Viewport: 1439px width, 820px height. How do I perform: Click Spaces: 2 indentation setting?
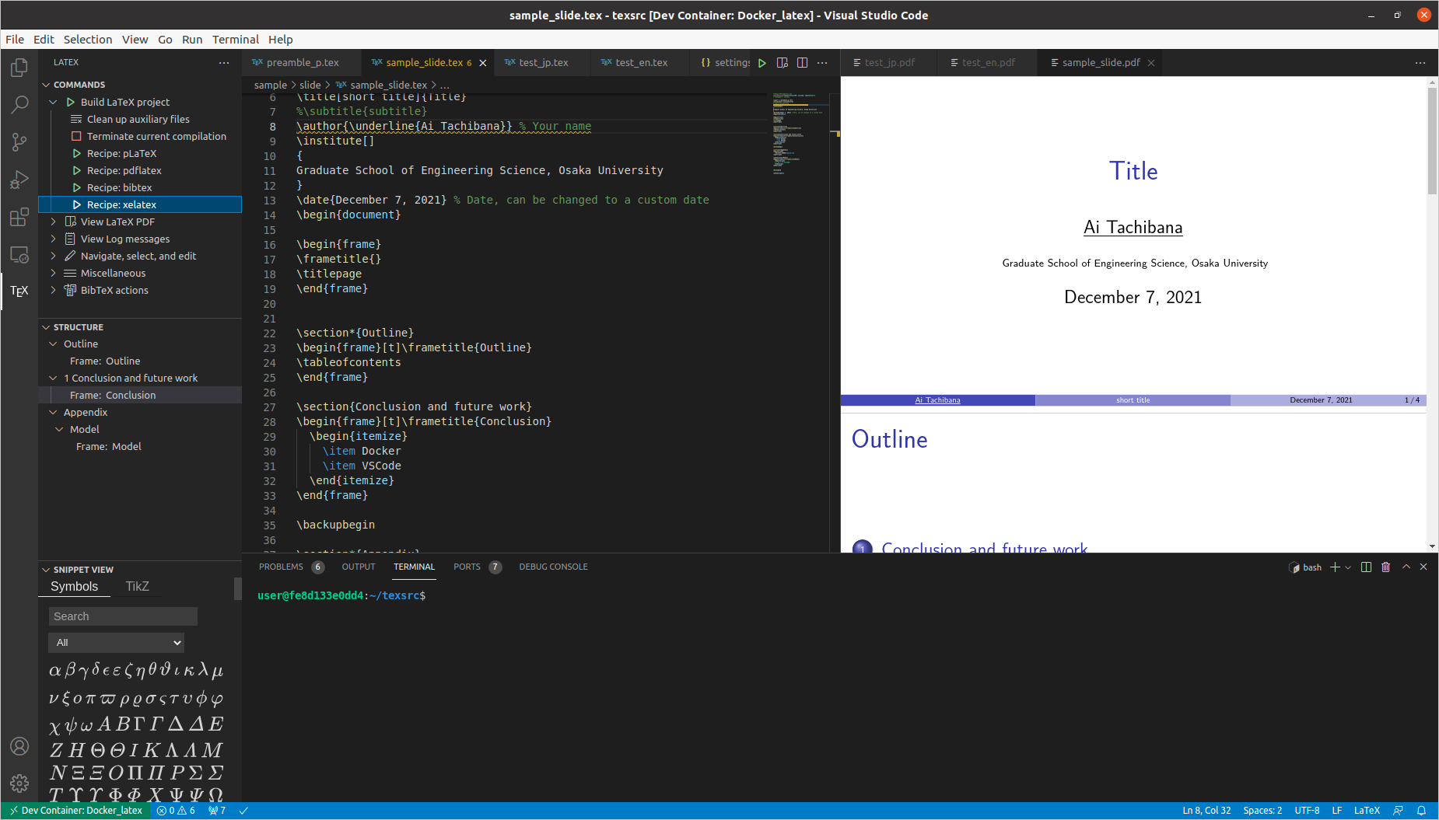(x=1262, y=811)
